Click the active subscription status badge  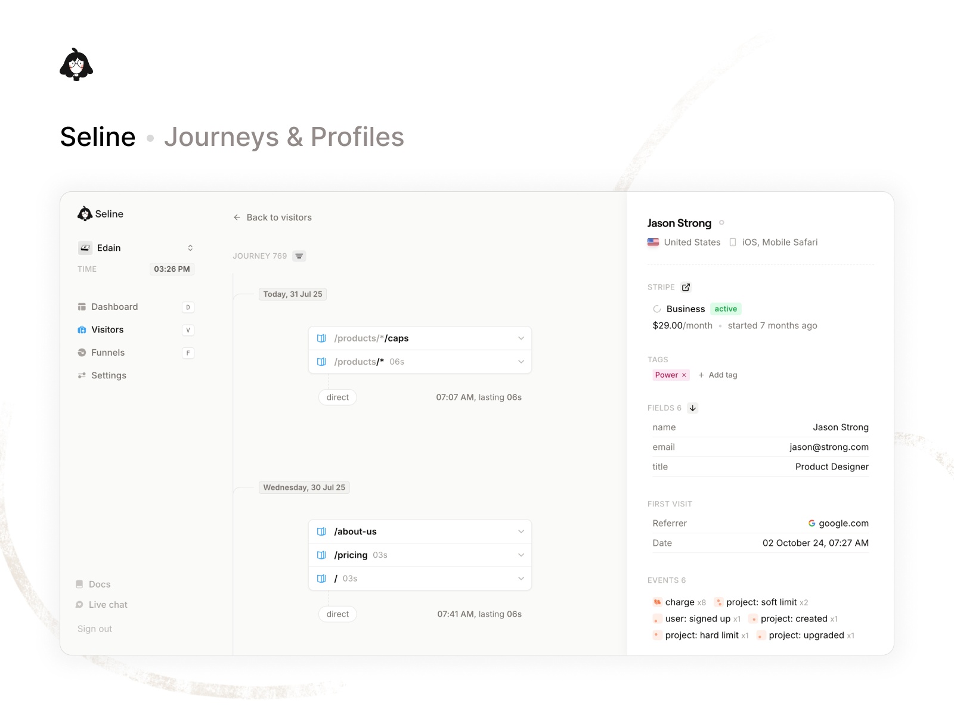coord(726,309)
